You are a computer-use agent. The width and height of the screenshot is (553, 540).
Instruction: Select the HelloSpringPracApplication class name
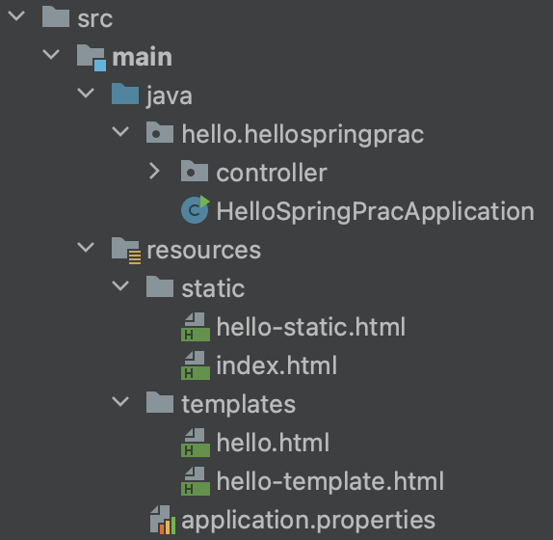[376, 212]
